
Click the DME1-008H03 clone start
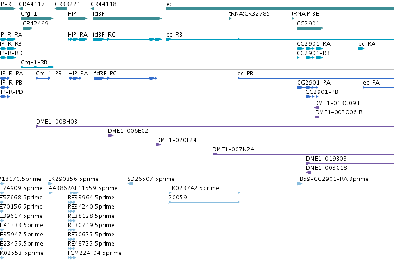37,126
